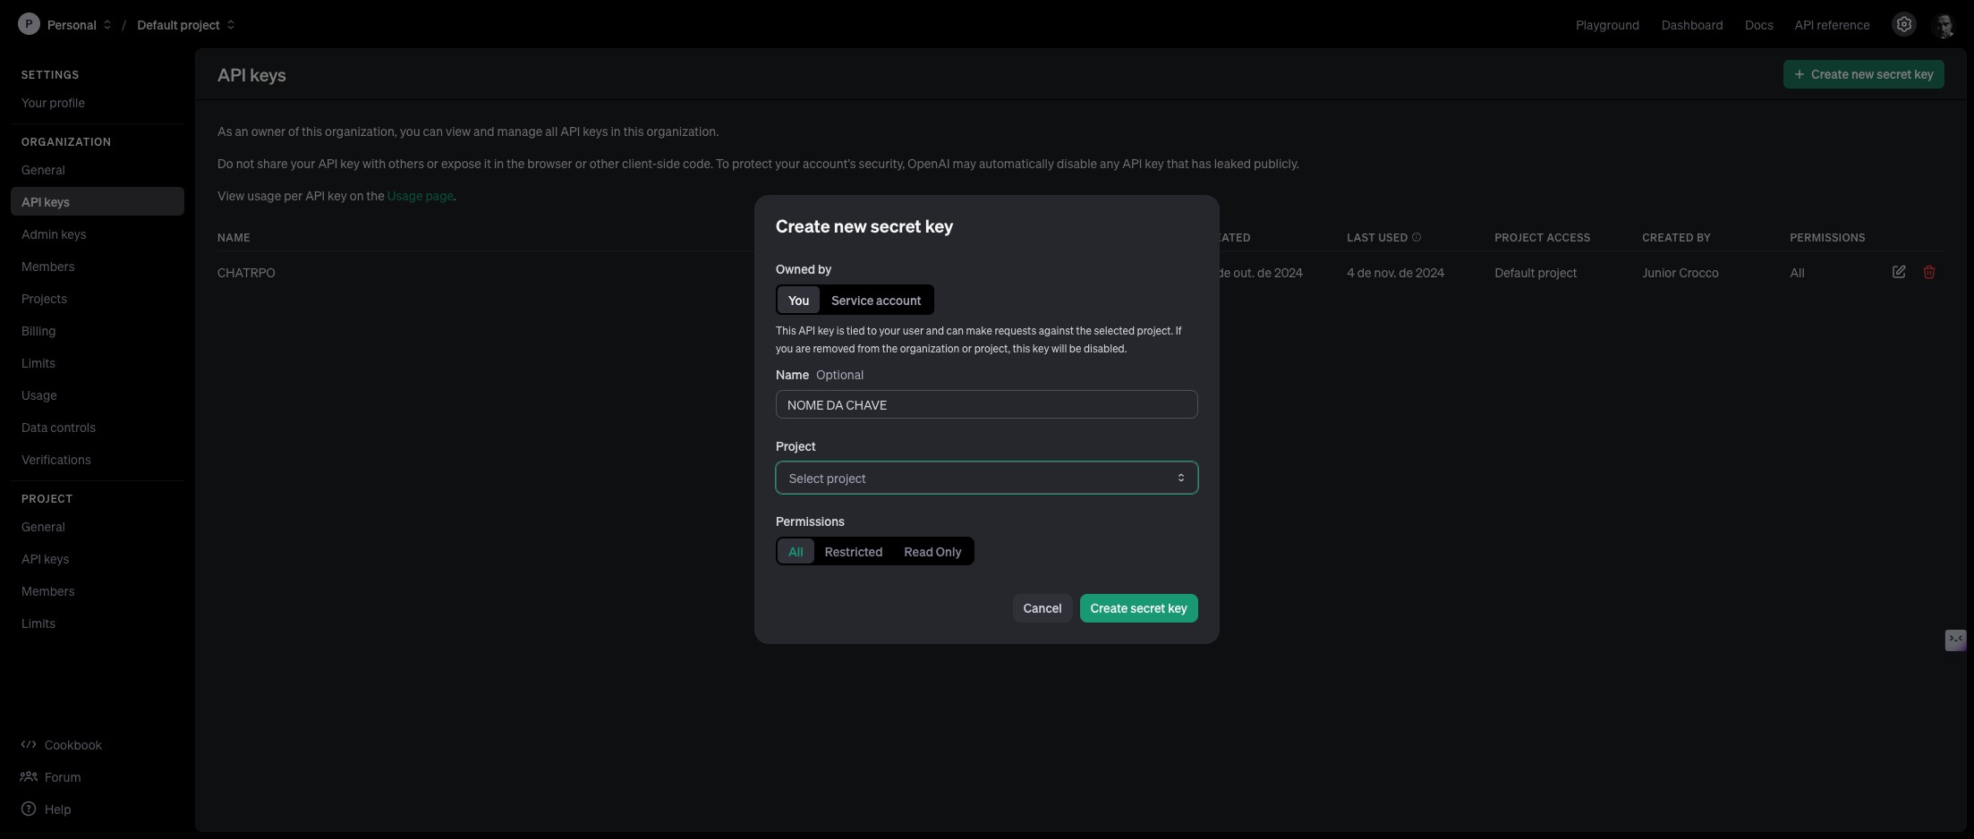The image size is (1974, 839).
Task: Open Projects in sidebar
Action: tap(98, 299)
